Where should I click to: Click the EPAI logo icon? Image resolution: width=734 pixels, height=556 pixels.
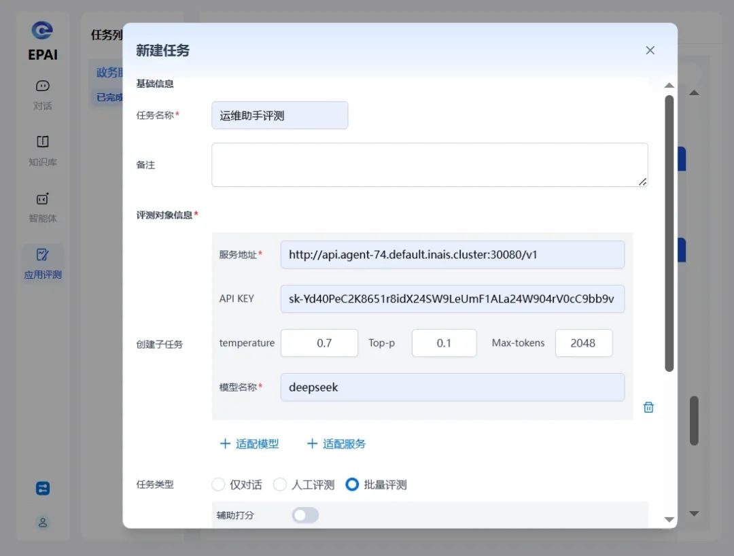coord(42,31)
